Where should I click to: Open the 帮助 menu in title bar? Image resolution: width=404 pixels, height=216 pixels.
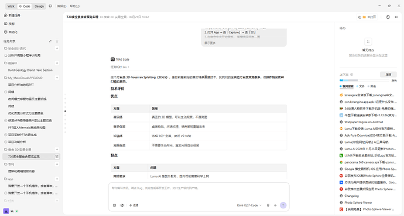click(x=75, y=6)
